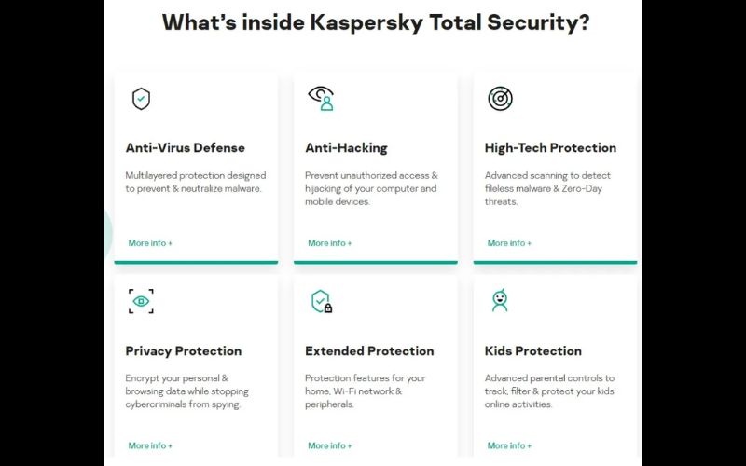This screenshot has height=466, width=746.
Task: Open More info for Privacy Protection
Action: coord(150,445)
